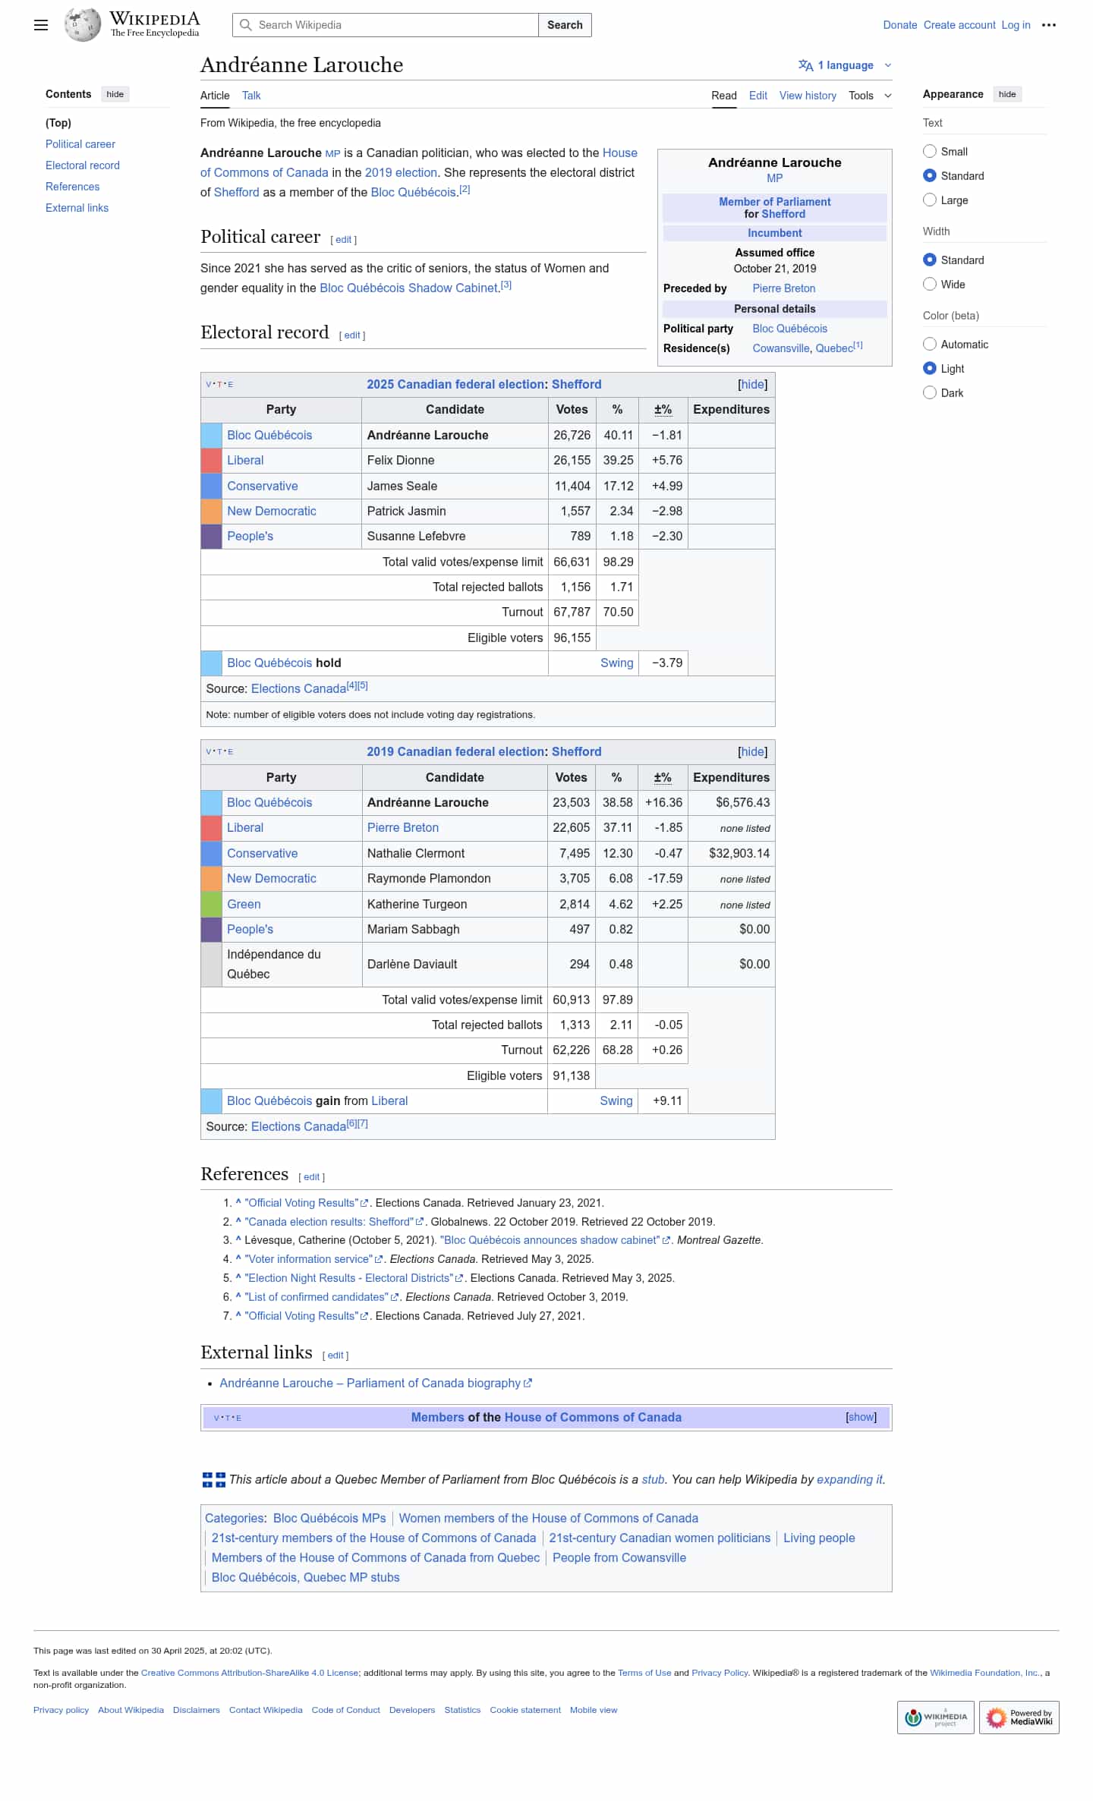Click the Wikimedia project badge
This screenshot has height=1801, width=1093.
tap(935, 1717)
